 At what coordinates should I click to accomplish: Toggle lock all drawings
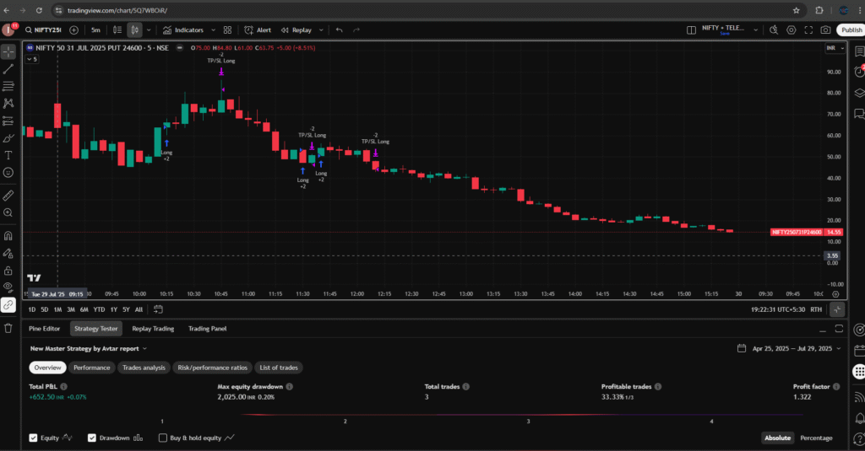[8, 271]
